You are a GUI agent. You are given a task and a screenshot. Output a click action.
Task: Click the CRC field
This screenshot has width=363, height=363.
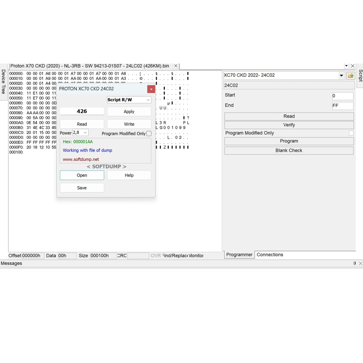[138, 256]
